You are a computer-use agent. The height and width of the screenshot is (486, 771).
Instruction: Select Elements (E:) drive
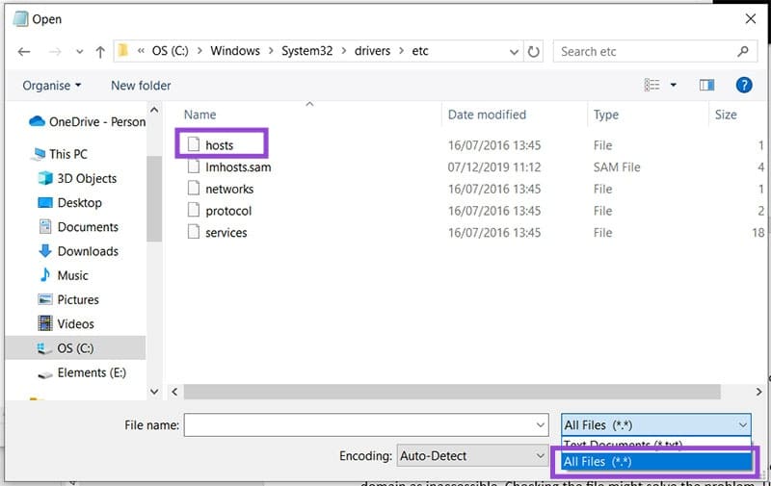(82, 372)
